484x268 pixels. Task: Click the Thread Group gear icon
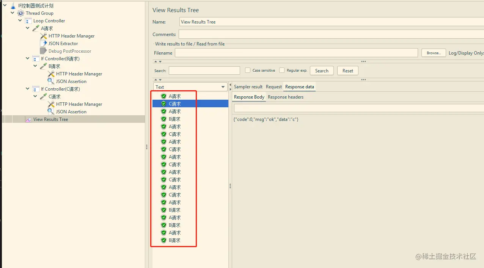[x=20, y=13]
